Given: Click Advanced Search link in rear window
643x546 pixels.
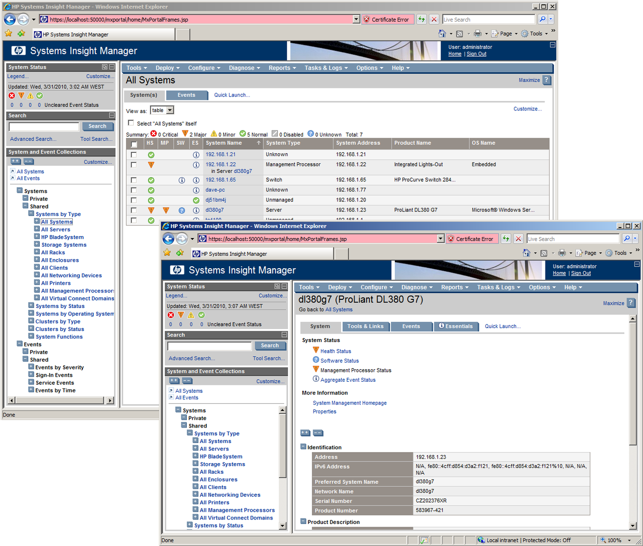Looking at the screenshot, I should (x=33, y=139).
